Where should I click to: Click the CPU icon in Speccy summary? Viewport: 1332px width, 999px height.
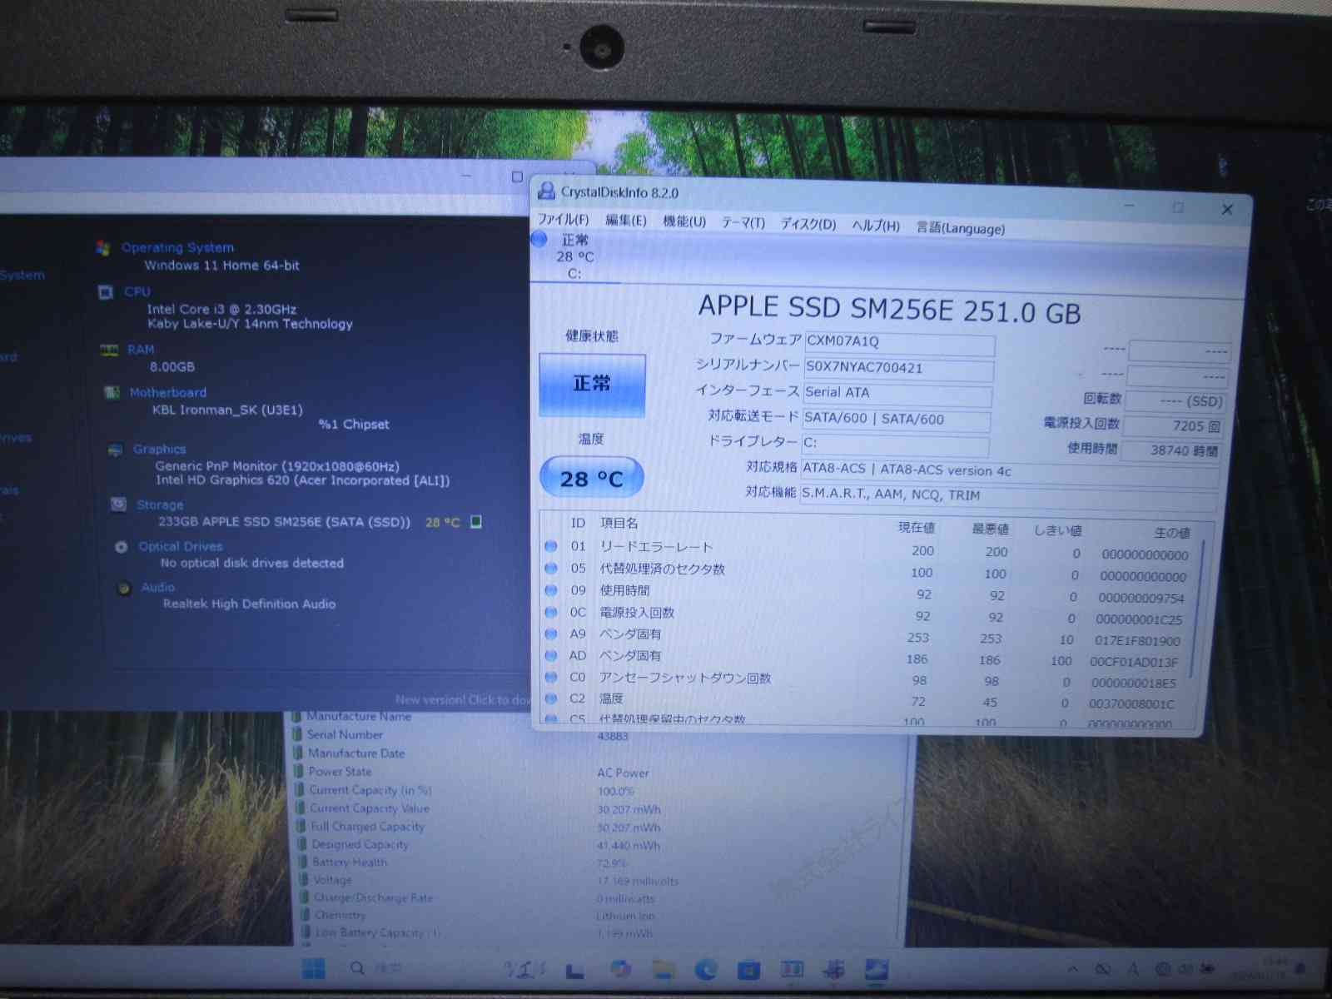(x=106, y=292)
